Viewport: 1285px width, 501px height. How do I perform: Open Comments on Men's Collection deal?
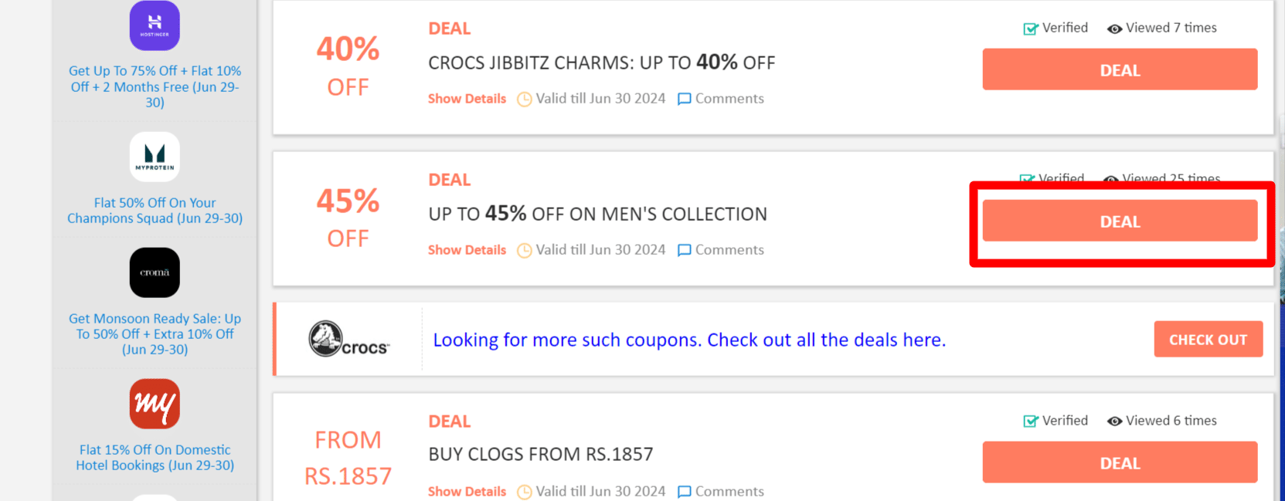pyautogui.click(x=720, y=250)
